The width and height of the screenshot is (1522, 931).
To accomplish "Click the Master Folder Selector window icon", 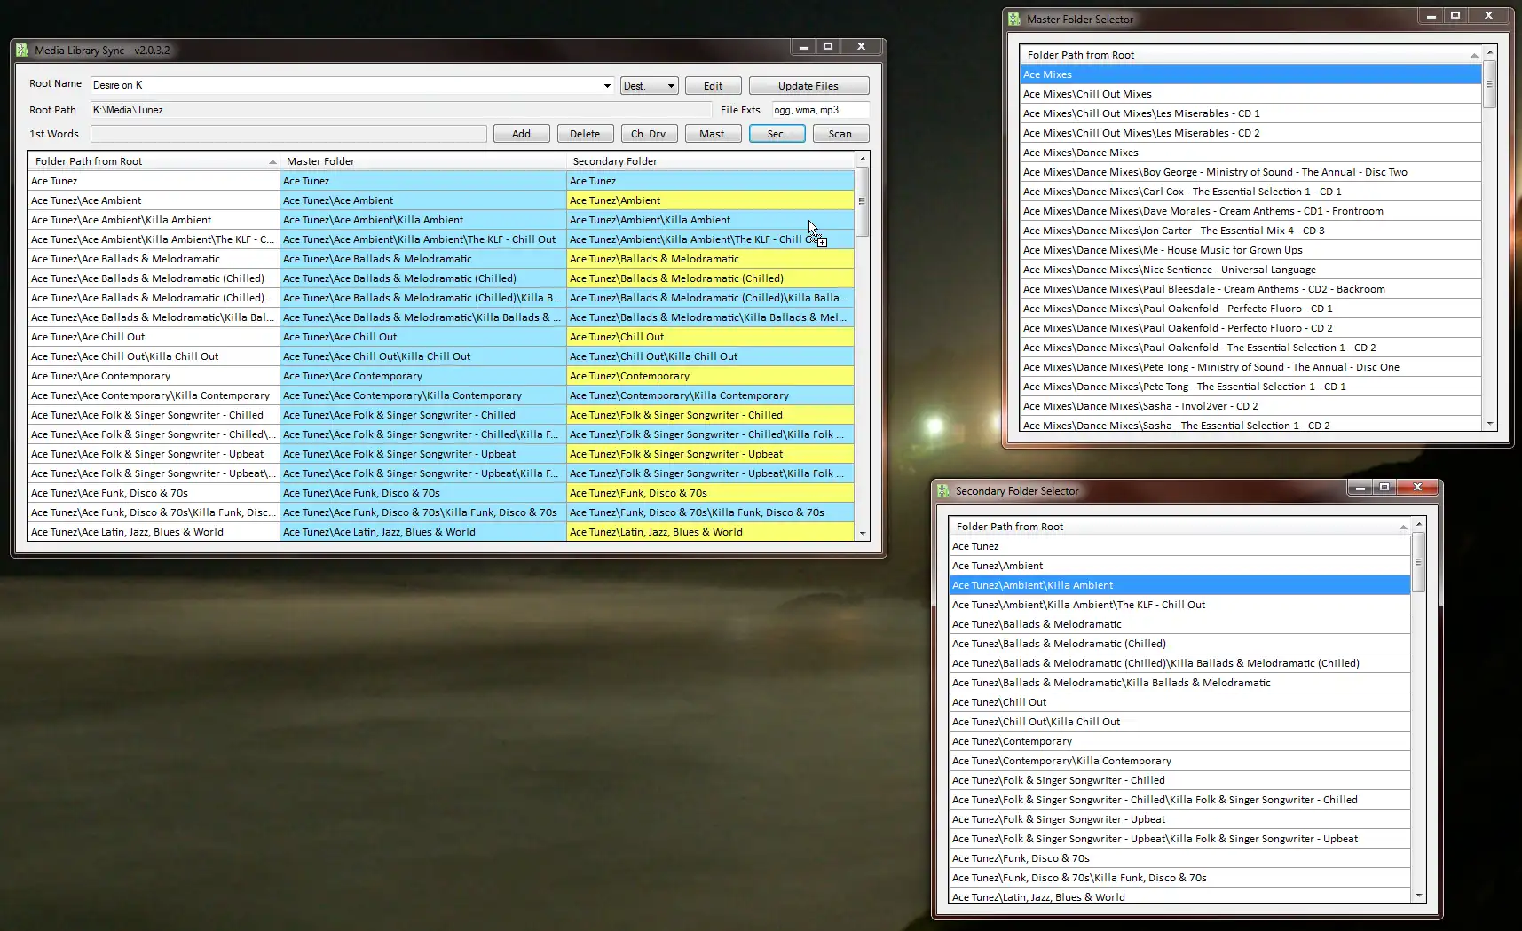I will pyautogui.click(x=1014, y=19).
